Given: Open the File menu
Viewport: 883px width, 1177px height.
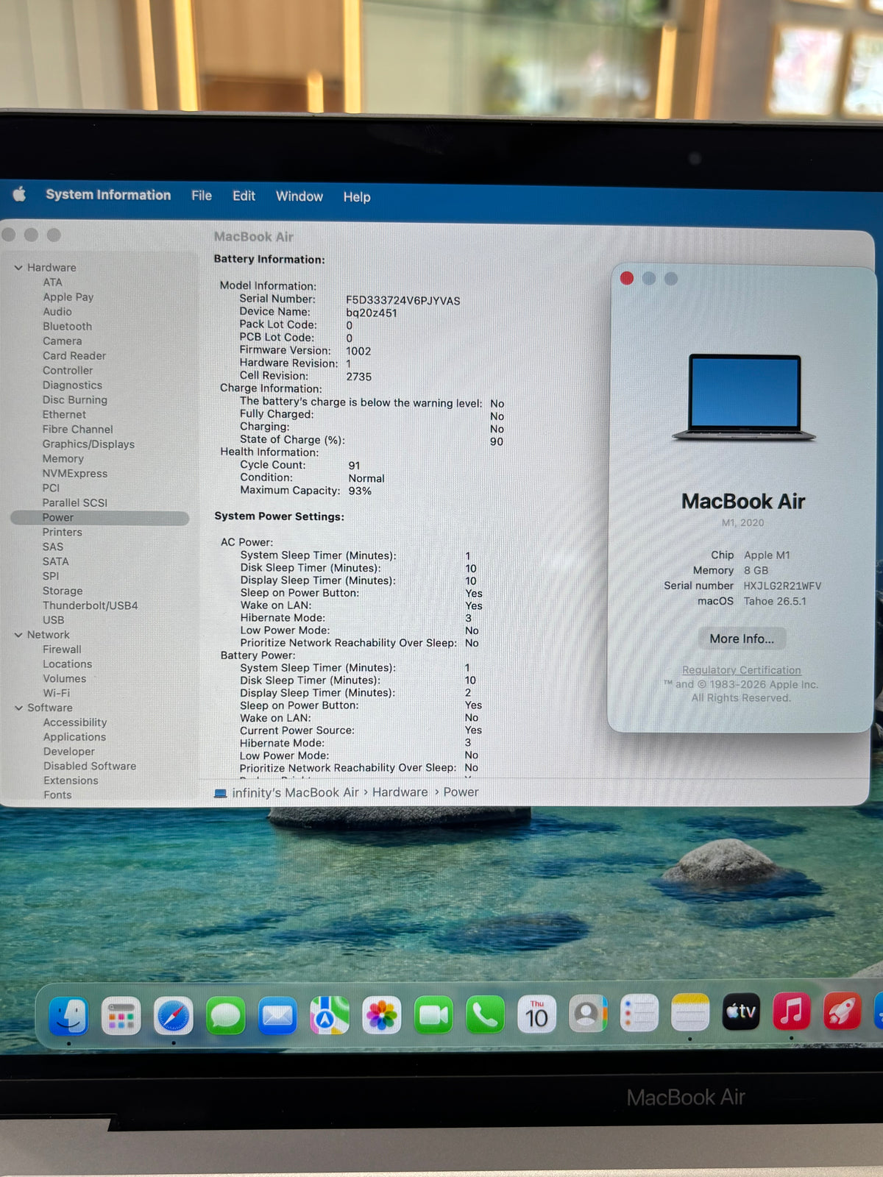Looking at the screenshot, I should tap(202, 196).
